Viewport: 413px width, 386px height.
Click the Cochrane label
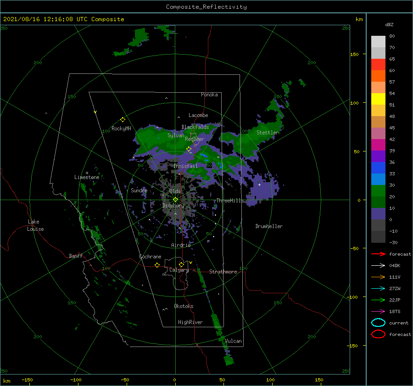pos(150,257)
